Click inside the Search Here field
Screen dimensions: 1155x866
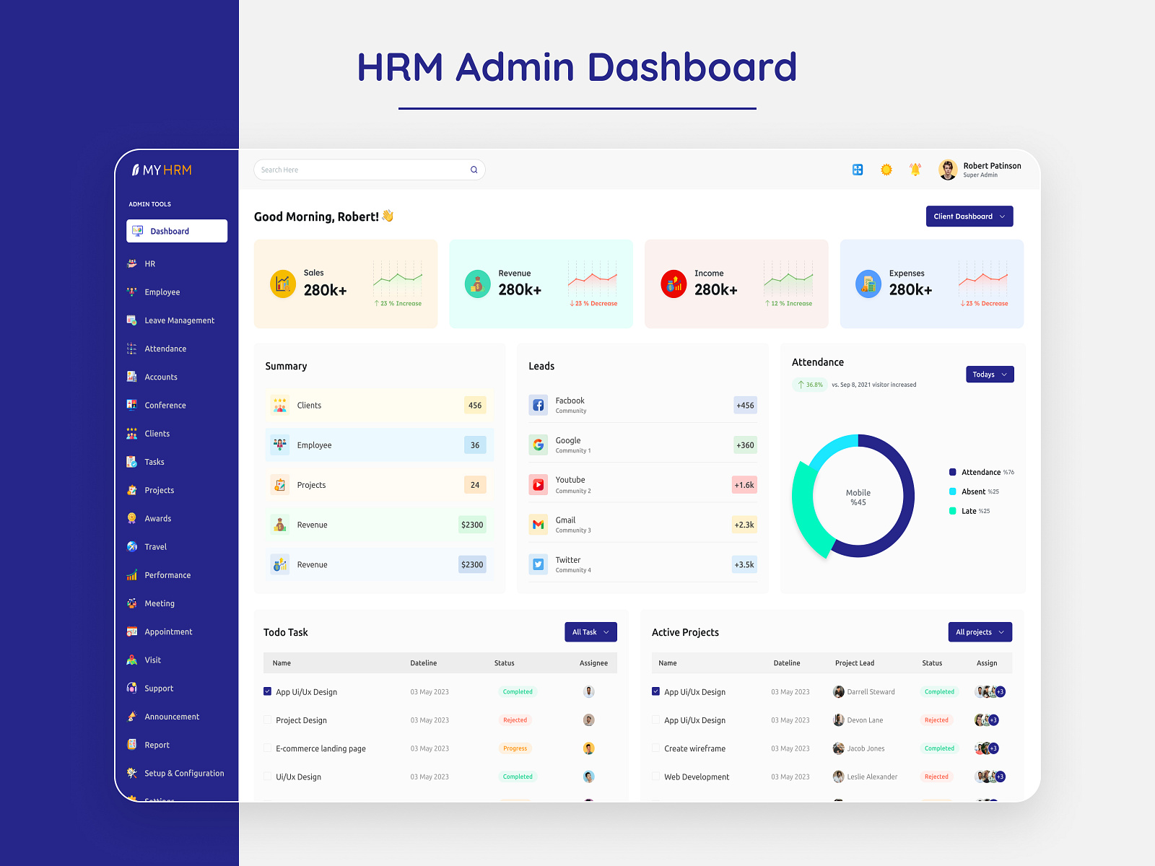[361, 170]
